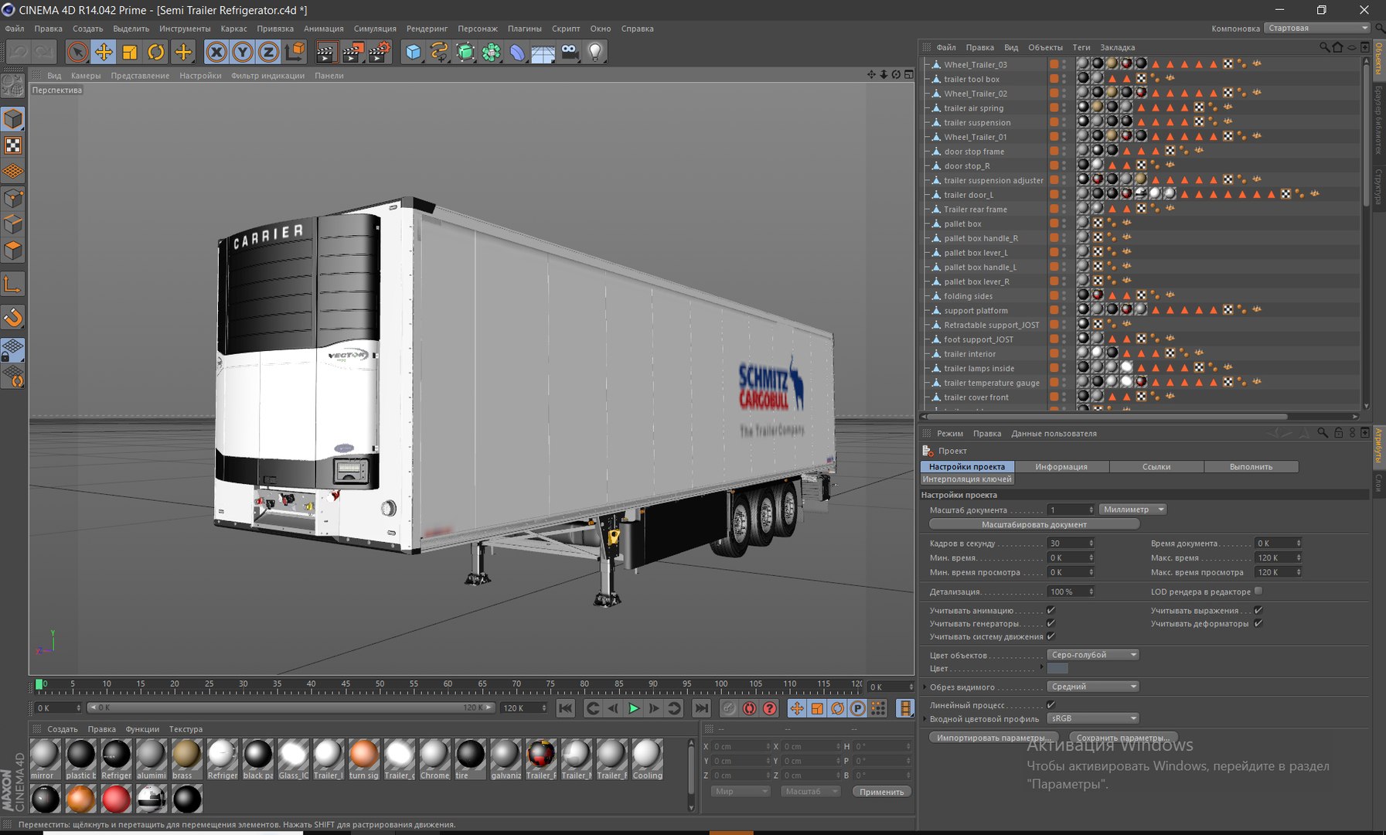Viewport: 1386px width, 835px height.
Task: Expand the 'Обрез видимого' section arrow
Action: 925,687
